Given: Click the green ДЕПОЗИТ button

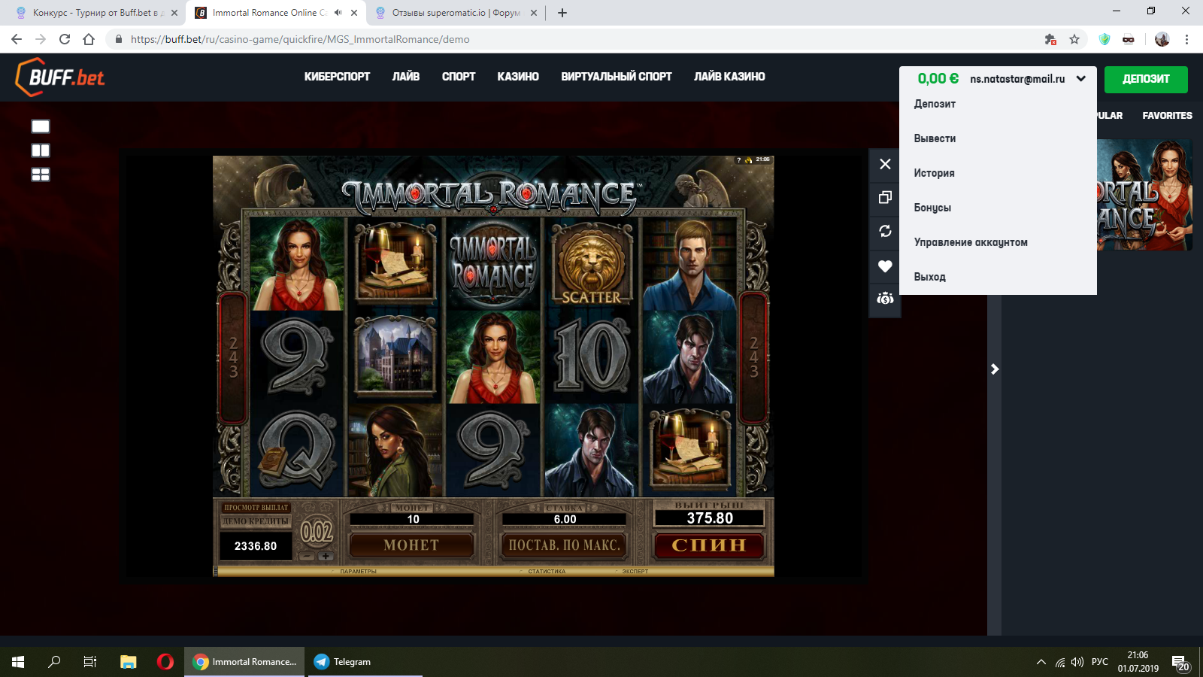Looking at the screenshot, I should (1146, 79).
